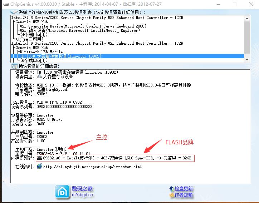Click the device name value USB3.0 Drive
Viewport: 259px width, 203px height.
pyautogui.click(x=50, y=119)
